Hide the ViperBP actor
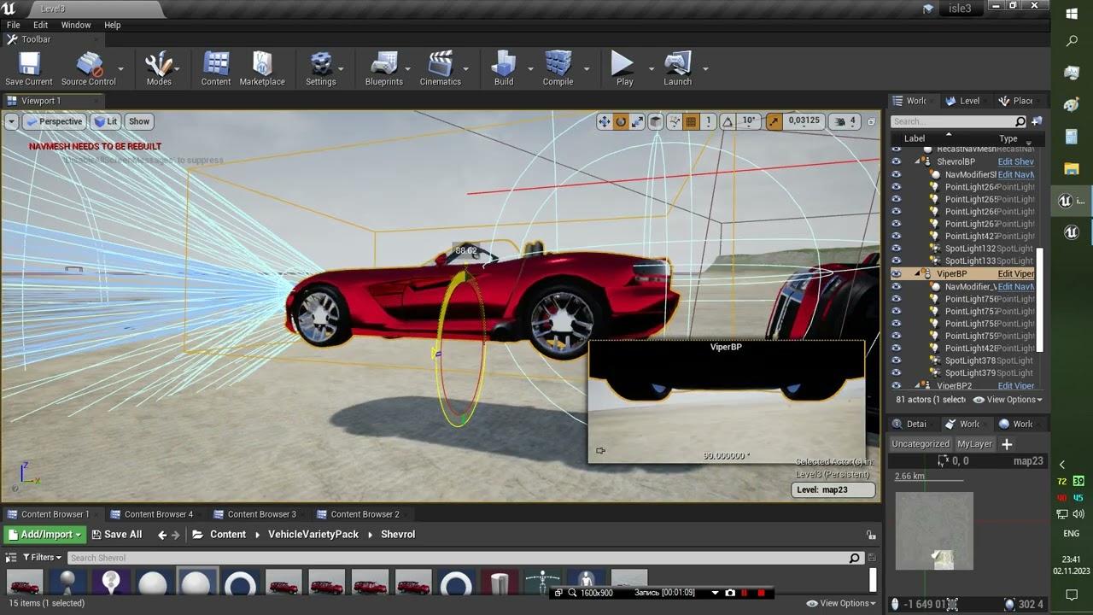 [x=897, y=274]
